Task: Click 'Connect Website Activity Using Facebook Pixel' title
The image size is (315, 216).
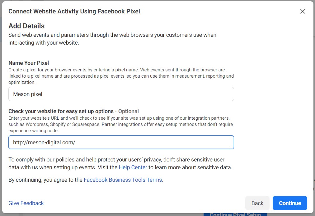Action: [x=74, y=11]
